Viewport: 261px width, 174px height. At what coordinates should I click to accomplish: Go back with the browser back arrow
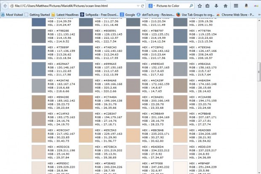click(x=5, y=6)
